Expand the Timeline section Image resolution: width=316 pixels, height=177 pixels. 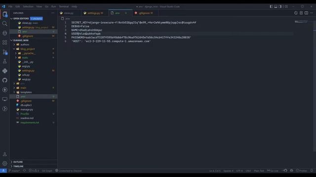click(x=11, y=166)
